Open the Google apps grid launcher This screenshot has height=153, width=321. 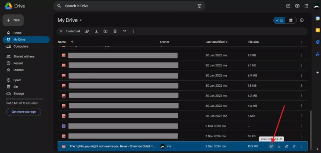coord(306,6)
